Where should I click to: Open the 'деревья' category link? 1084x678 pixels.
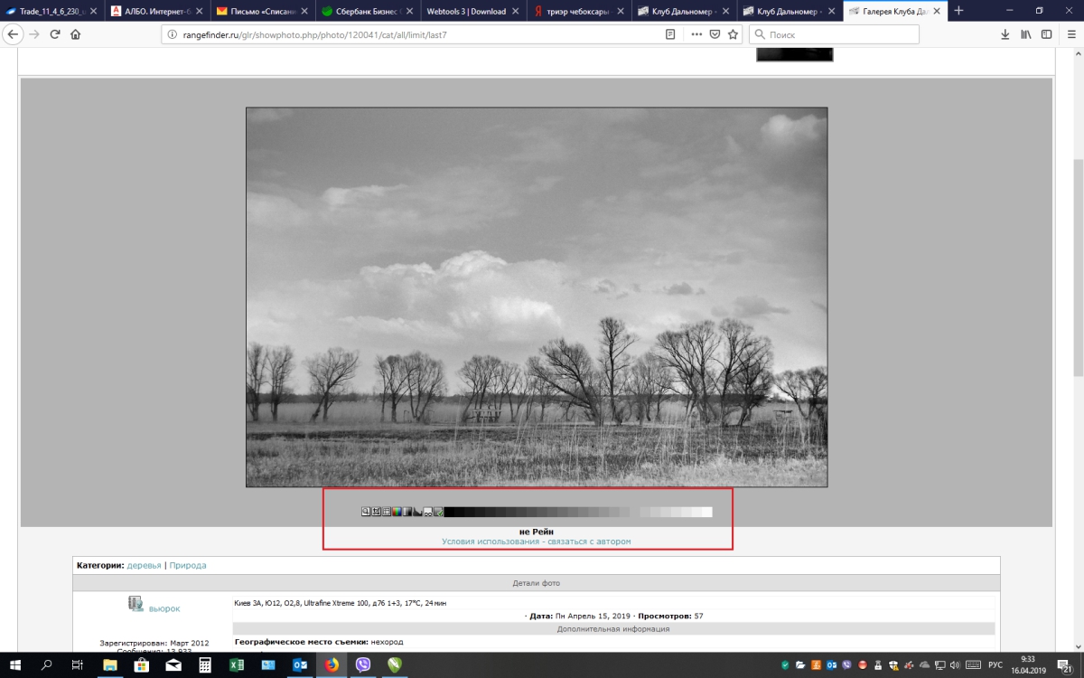pyautogui.click(x=144, y=565)
